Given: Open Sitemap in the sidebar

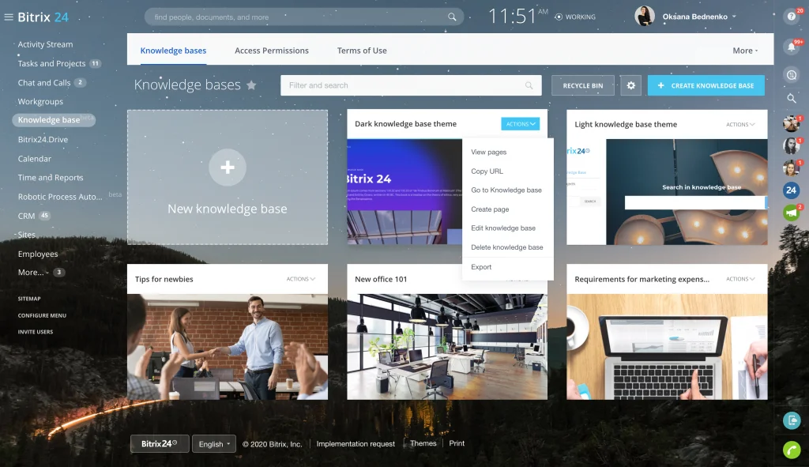Looking at the screenshot, I should point(29,299).
